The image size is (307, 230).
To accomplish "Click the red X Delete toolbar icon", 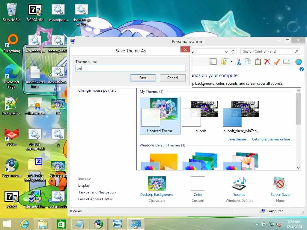I will click(267, 62).
